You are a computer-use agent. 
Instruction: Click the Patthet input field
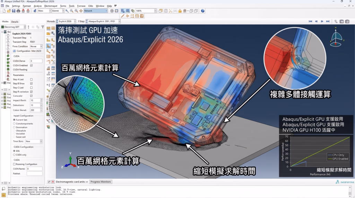[34, 173]
